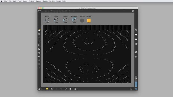173x97 pixels.
Task: Click the Speed dial
Action: pos(47,20)
